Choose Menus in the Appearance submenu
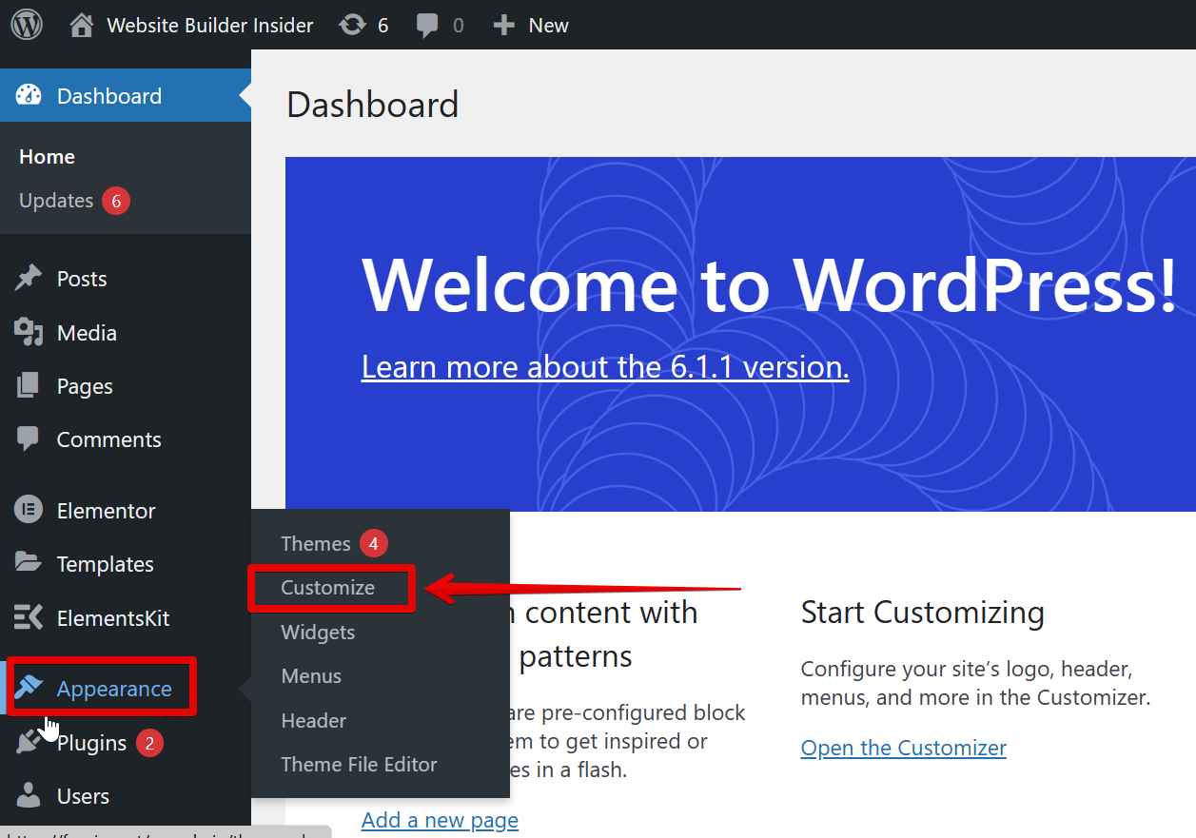 pyautogui.click(x=311, y=676)
